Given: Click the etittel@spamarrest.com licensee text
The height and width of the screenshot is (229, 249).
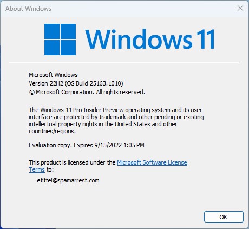Looking at the screenshot, I should [x=68, y=180].
